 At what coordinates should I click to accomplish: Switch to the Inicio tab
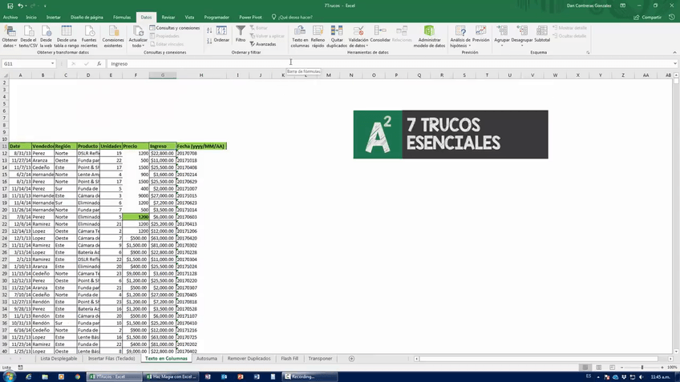pos(31,18)
